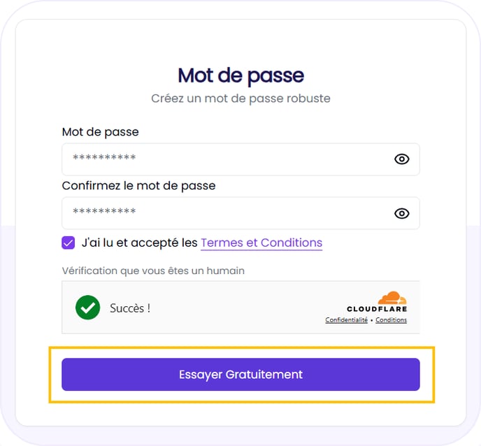Click the CLOUDFLARE wordmark text
This screenshot has height=446, width=481.
pyautogui.click(x=377, y=309)
